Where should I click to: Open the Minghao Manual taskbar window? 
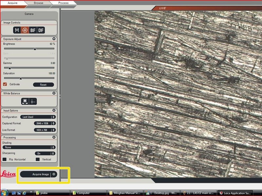click(125, 193)
